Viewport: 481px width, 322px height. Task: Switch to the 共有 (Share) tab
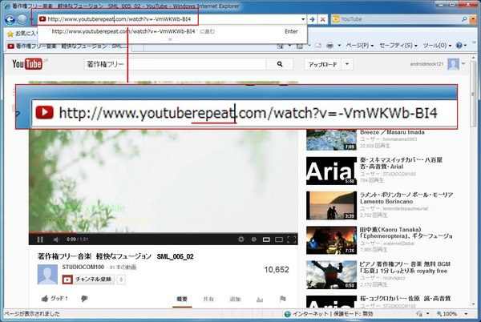click(x=208, y=299)
